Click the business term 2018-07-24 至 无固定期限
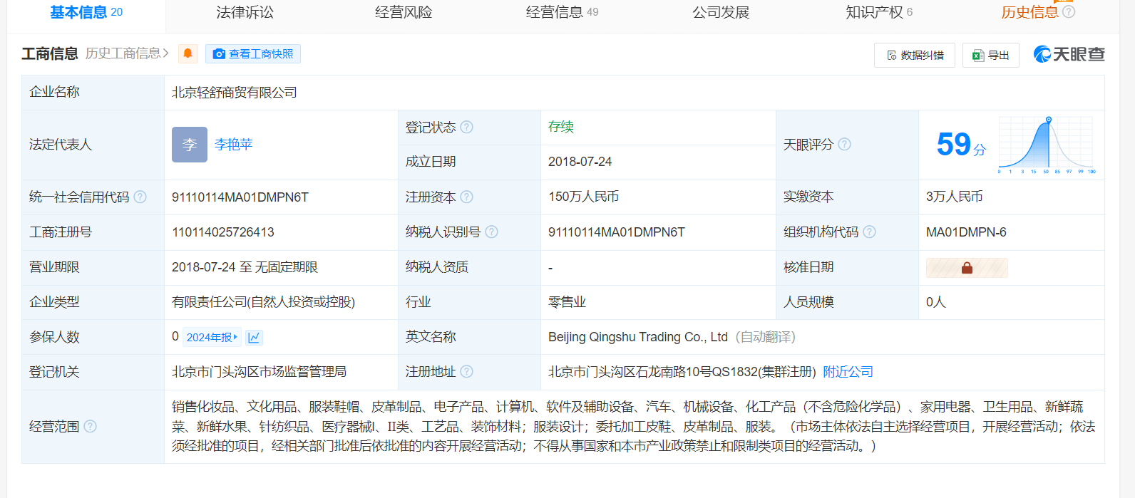1135x498 pixels. click(245, 267)
